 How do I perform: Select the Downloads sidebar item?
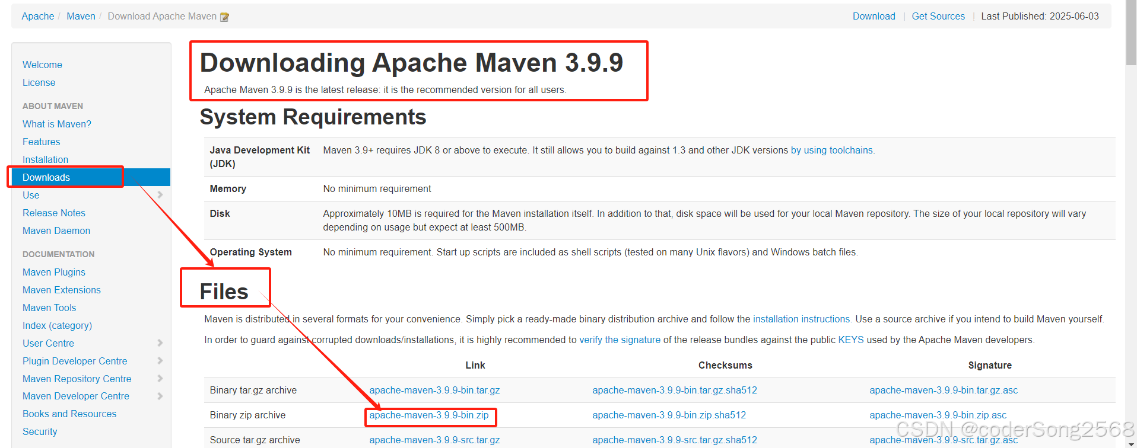pyautogui.click(x=91, y=177)
